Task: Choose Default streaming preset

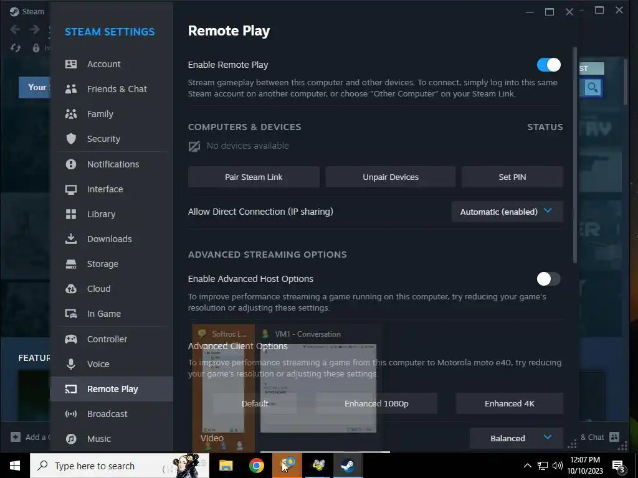Action: click(255, 403)
